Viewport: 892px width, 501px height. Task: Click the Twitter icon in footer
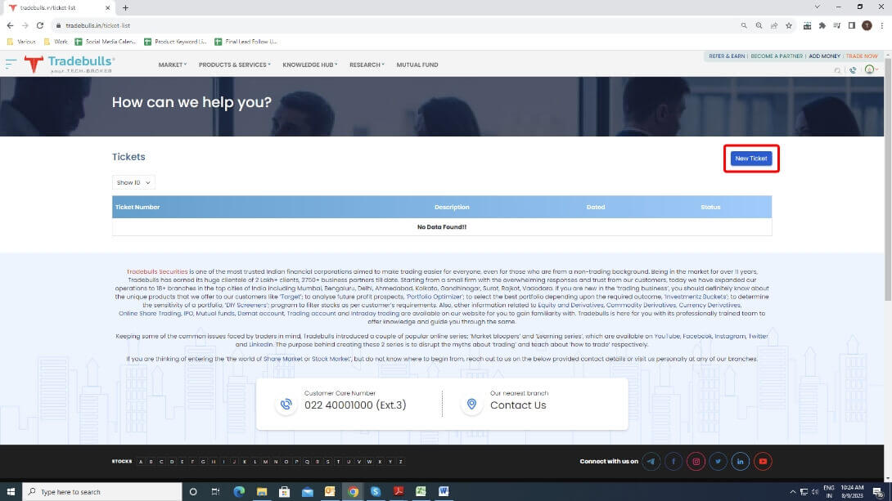coord(718,461)
